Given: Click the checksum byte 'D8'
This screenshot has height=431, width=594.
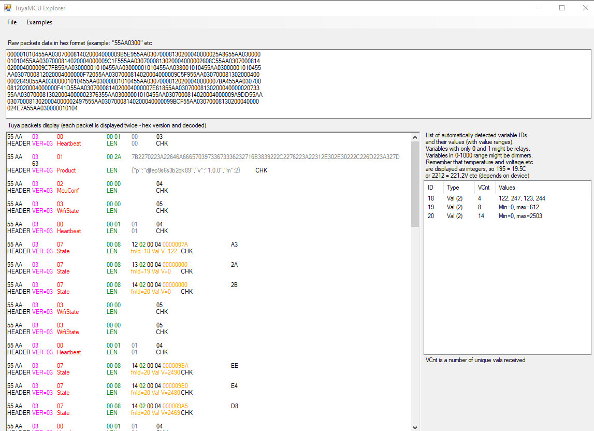Looking at the screenshot, I should click(x=235, y=406).
